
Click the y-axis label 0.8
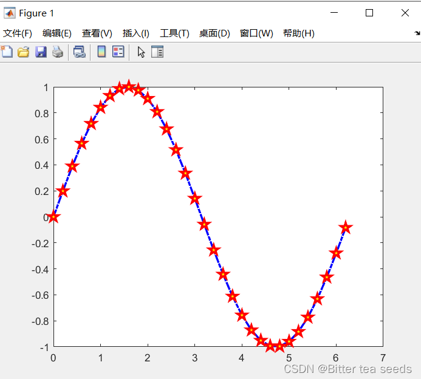(x=42, y=114)
